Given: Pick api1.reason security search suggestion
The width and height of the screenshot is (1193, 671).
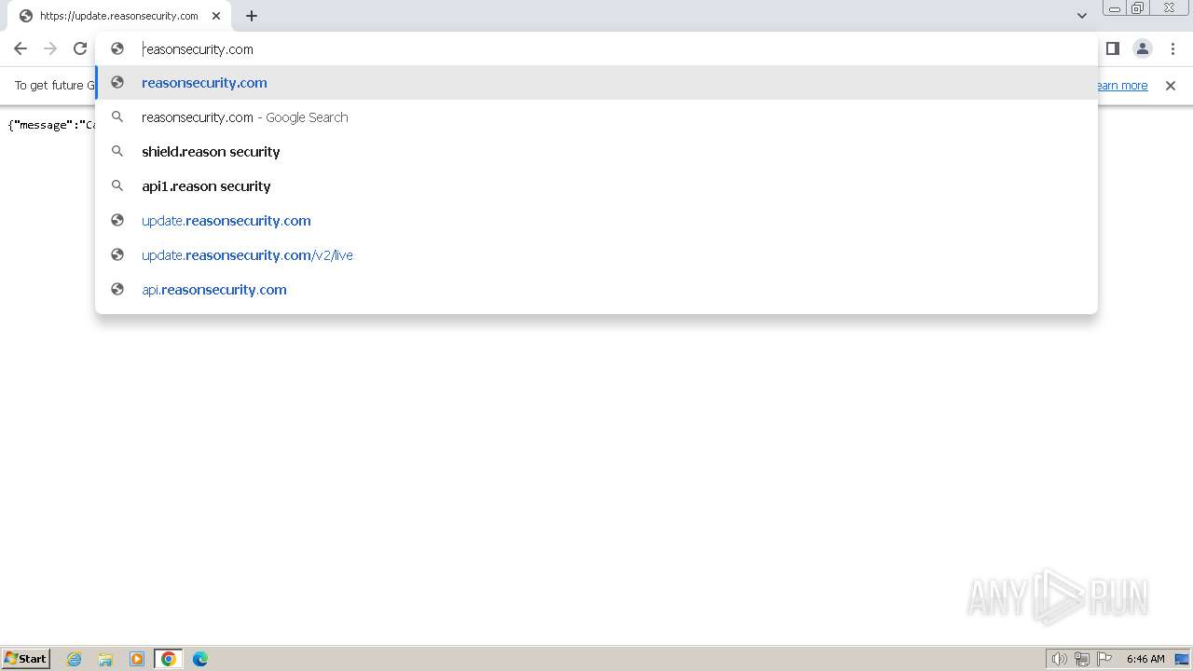Looking at the screenshot, I should [596, 186].
